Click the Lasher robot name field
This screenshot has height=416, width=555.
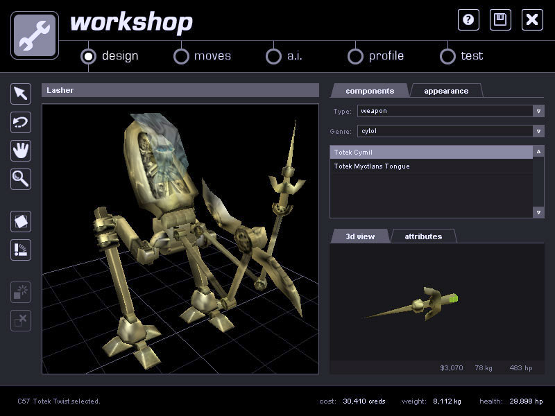click(180, 90)
